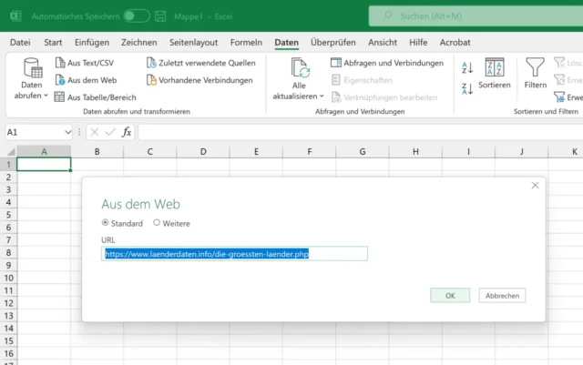
Task: Select Aus Tabelle/Bereich option
Action: 60,96
